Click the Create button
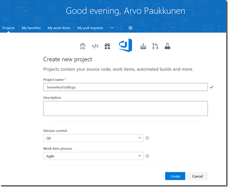The width and height of the screenshot is (228, 187). (175, 176)
